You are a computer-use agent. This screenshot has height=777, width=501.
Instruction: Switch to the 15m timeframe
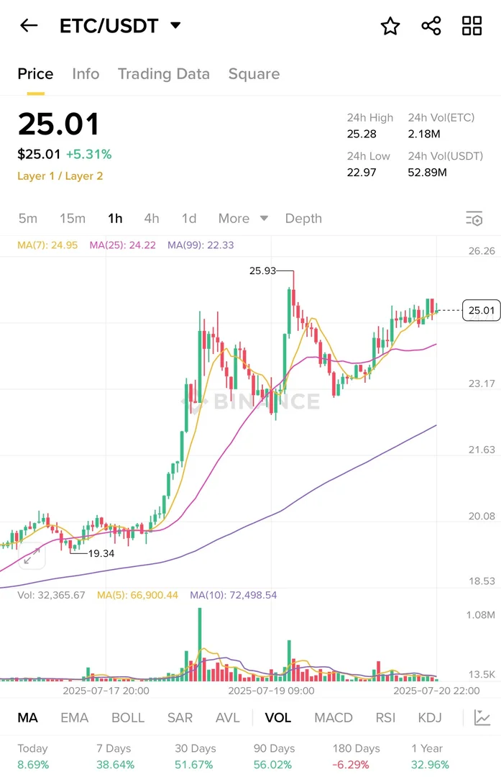point(73,219)
